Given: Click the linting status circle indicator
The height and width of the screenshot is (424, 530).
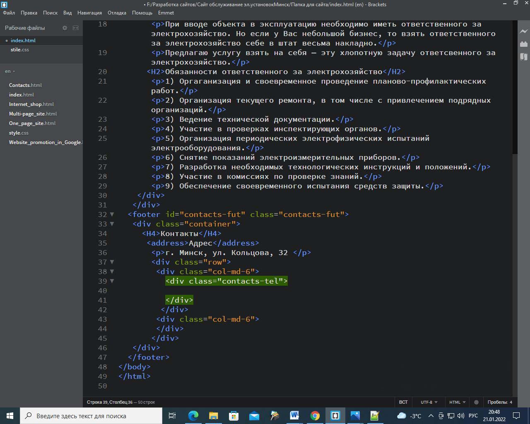Looking at the screenshot, I should coord(476,402).
